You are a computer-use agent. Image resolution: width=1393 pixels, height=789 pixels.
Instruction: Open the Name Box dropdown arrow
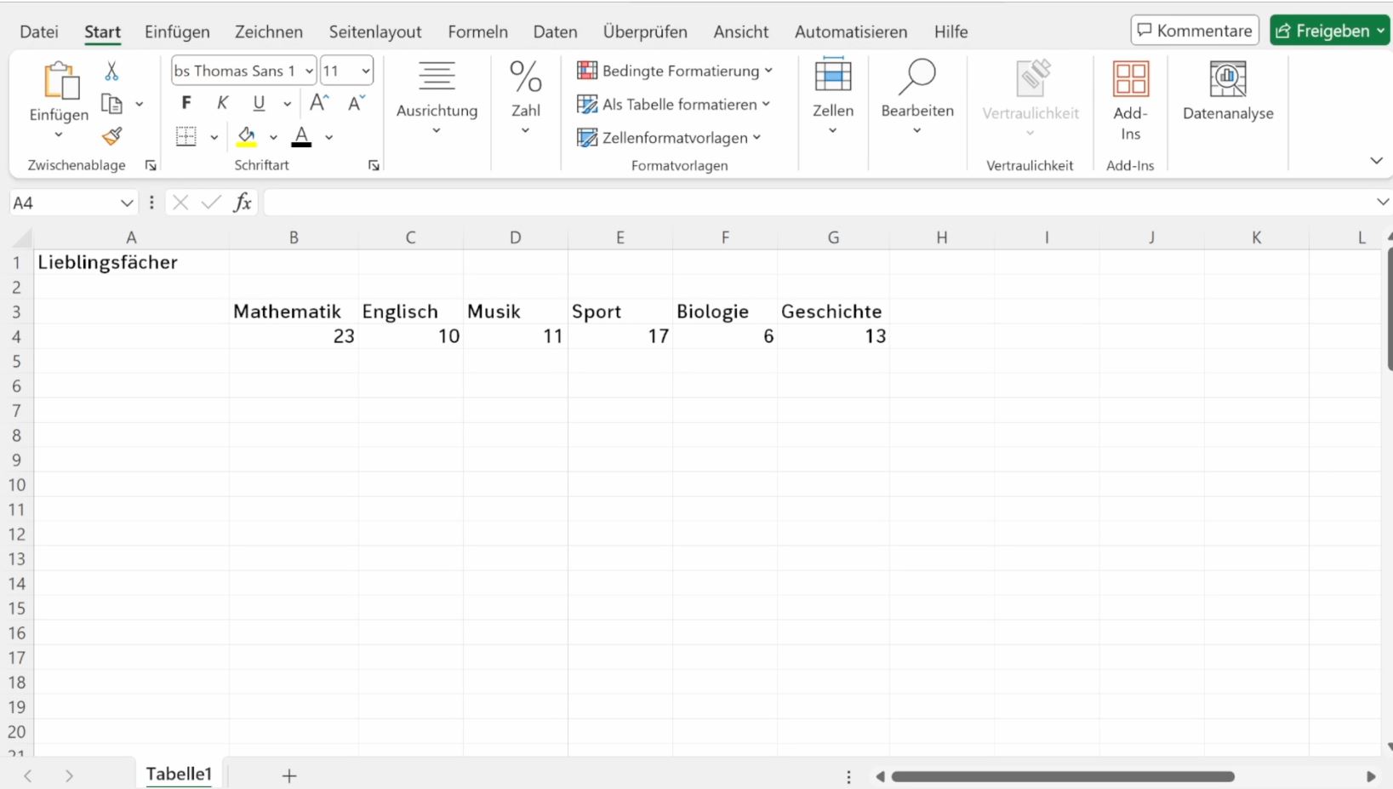point(127,203)
